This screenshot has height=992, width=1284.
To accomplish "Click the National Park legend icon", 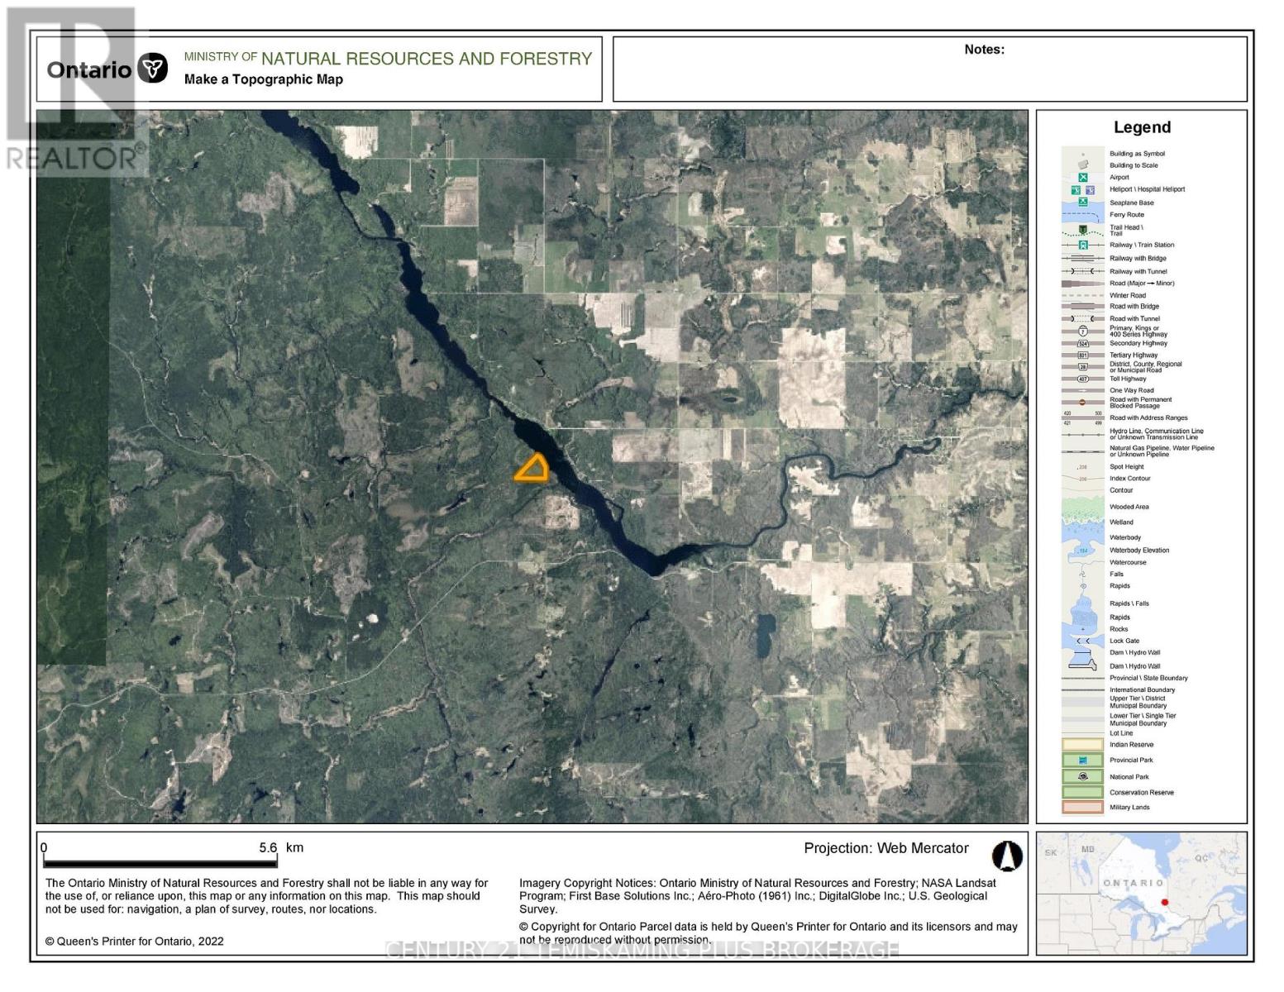I will (1081, 776).
